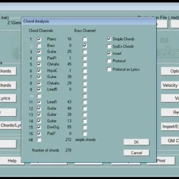Uncheck chord channel 11 Lead1 checkbox
This screenshot has width=179, height=179.
point(39,102)
